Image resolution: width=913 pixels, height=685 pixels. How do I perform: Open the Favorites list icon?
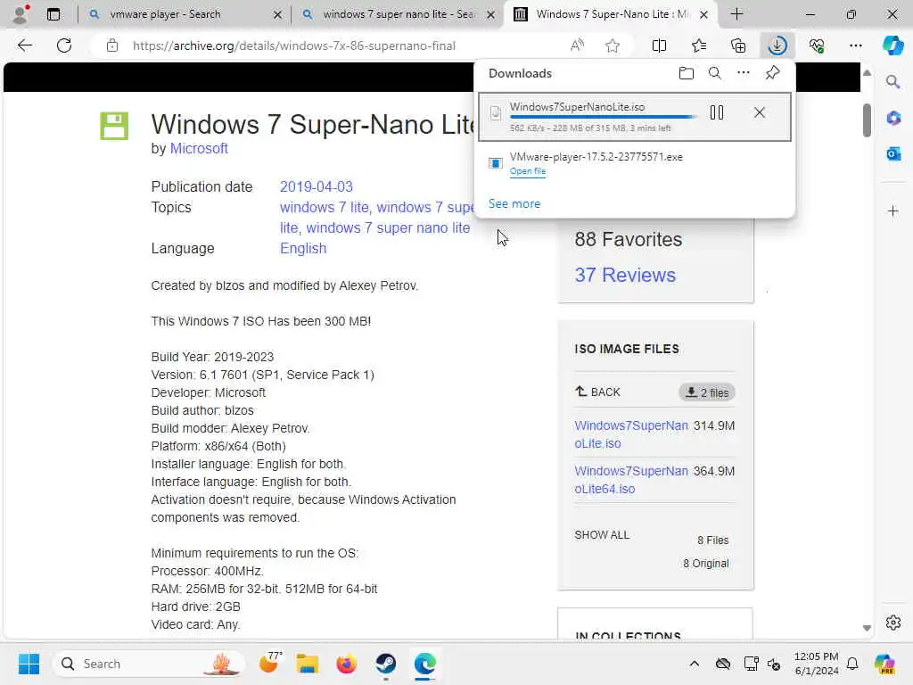point(699,45)
